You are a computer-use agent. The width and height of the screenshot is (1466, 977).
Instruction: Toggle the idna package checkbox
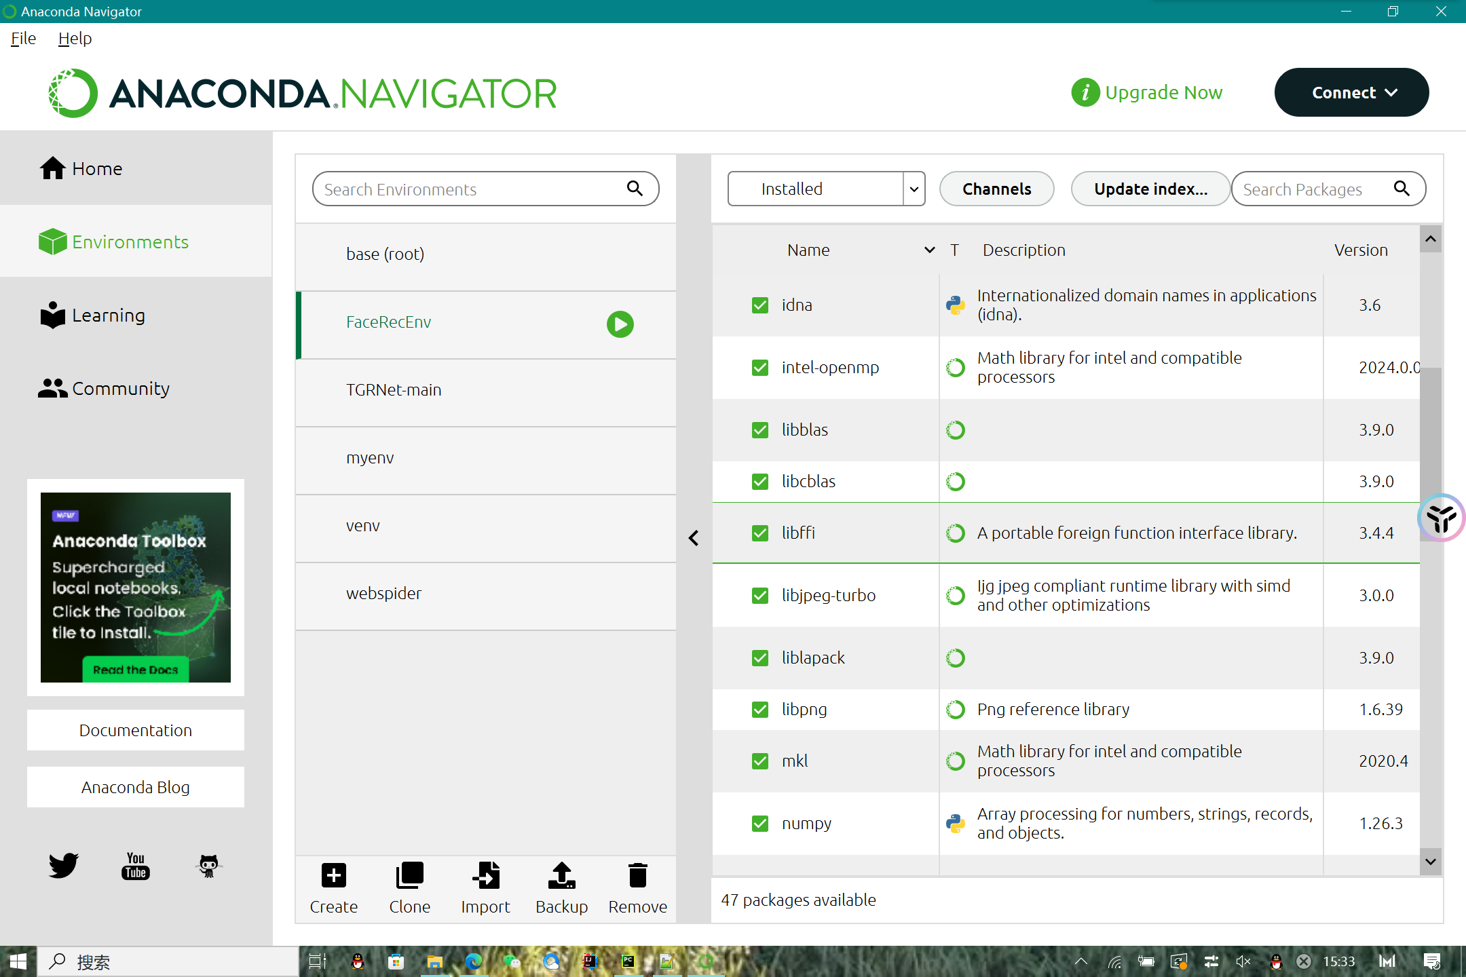tap(760, 305)
